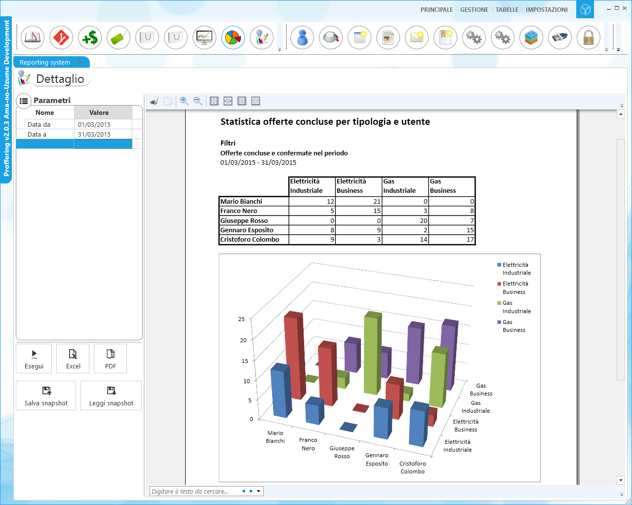This screenshot has height=505, width=632.
Task: Click the Salva snapshot button
Action: [x=46, y=396]
